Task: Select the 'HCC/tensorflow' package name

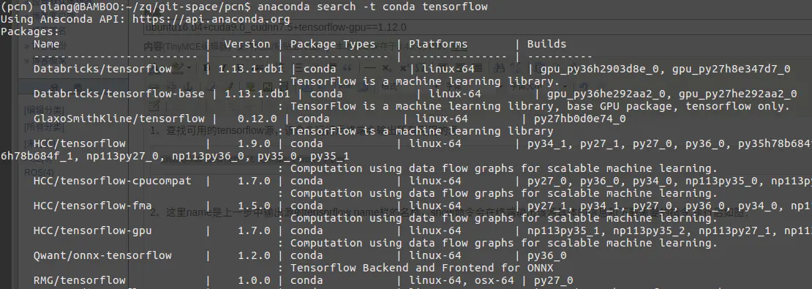Action: pyautogui.click(x=79, y=143)
